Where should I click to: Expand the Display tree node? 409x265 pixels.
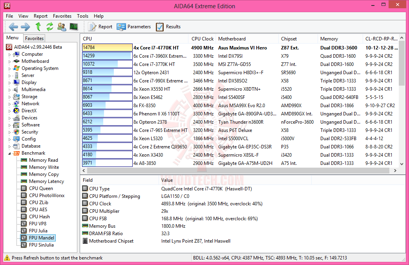(x=10, y=83)
